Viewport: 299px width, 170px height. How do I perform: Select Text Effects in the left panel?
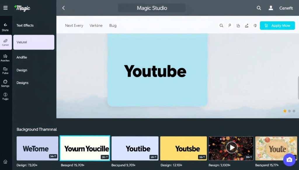[x=25, y=25]
